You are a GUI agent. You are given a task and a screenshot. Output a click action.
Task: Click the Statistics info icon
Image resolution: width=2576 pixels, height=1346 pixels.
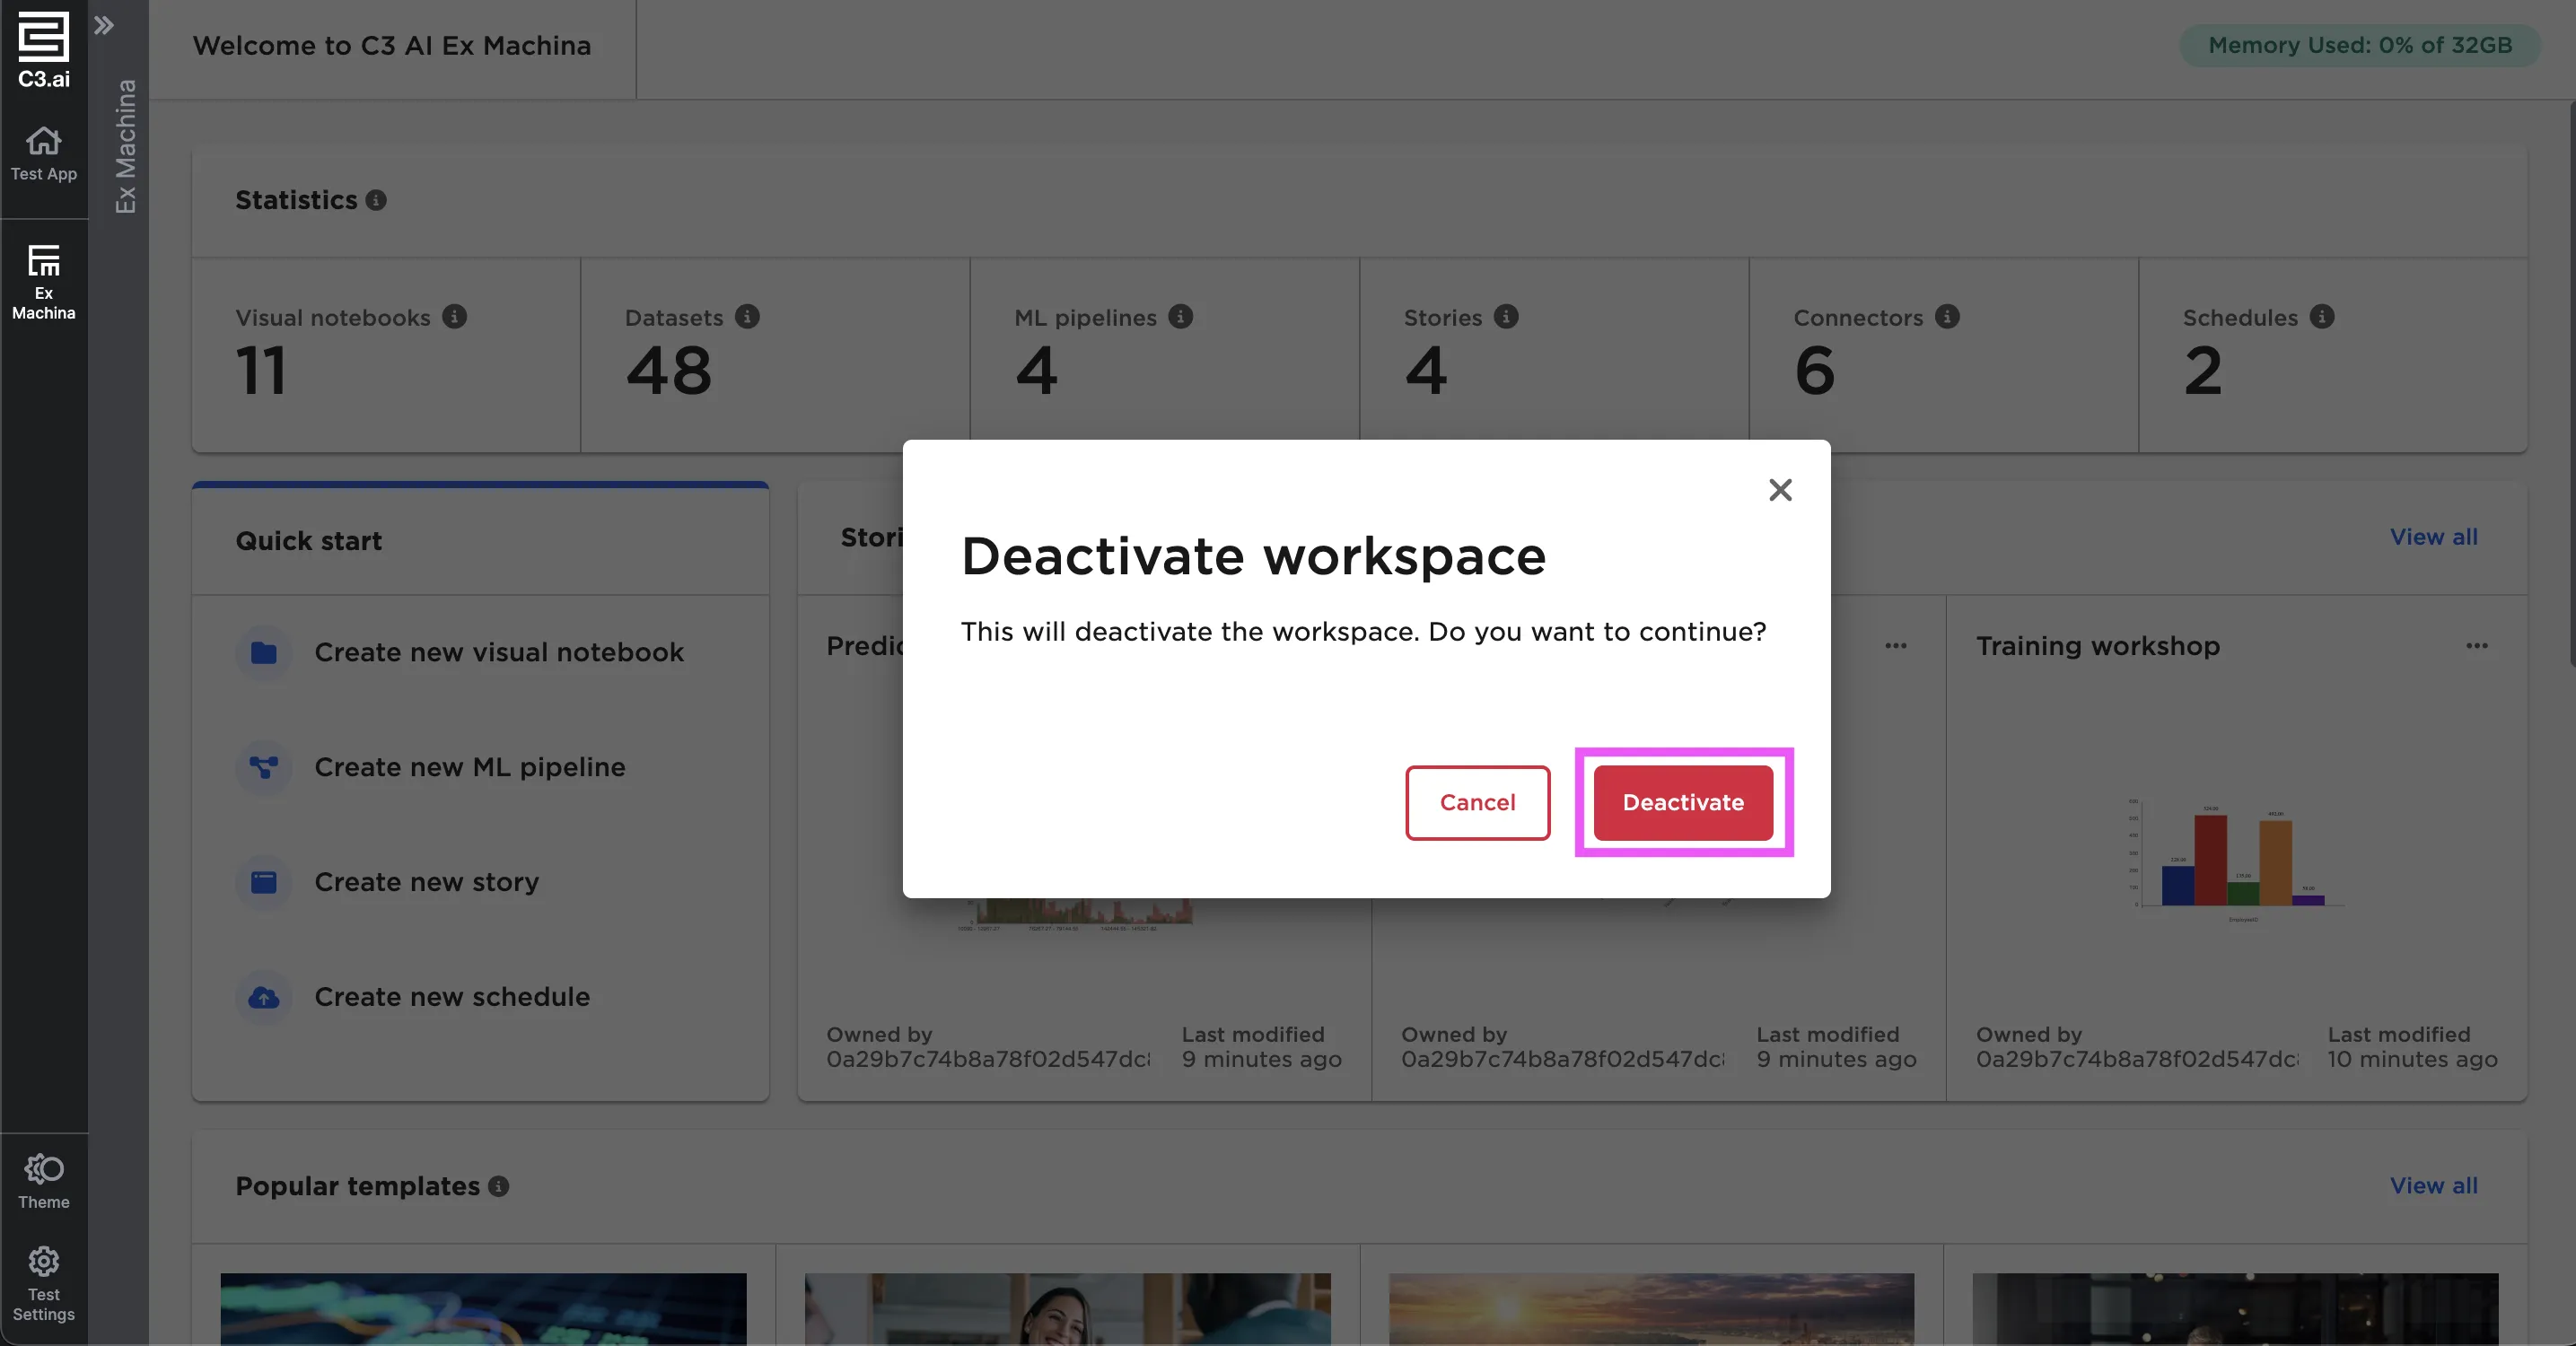coord(375,200)
